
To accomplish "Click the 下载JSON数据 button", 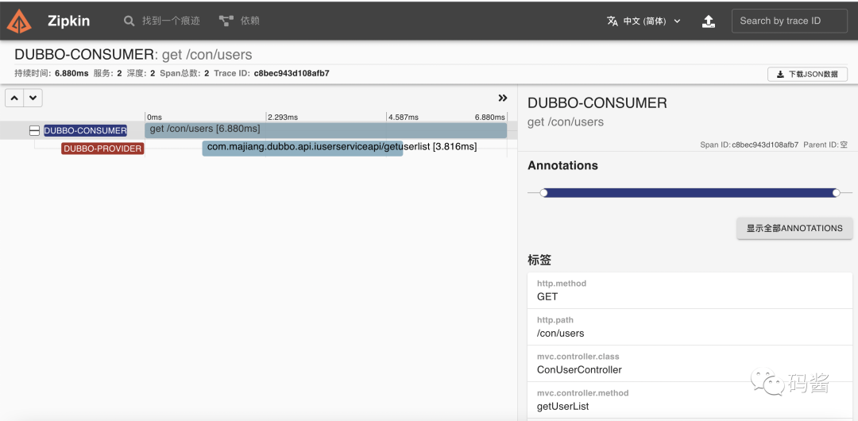I will (808, 74).
